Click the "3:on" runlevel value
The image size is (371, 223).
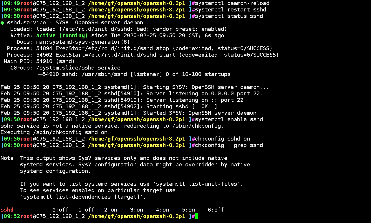137,210
